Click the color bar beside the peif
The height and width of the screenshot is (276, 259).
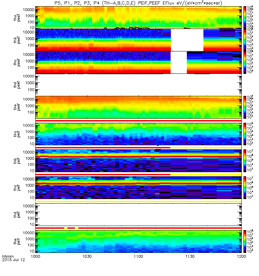coord(245,241)
